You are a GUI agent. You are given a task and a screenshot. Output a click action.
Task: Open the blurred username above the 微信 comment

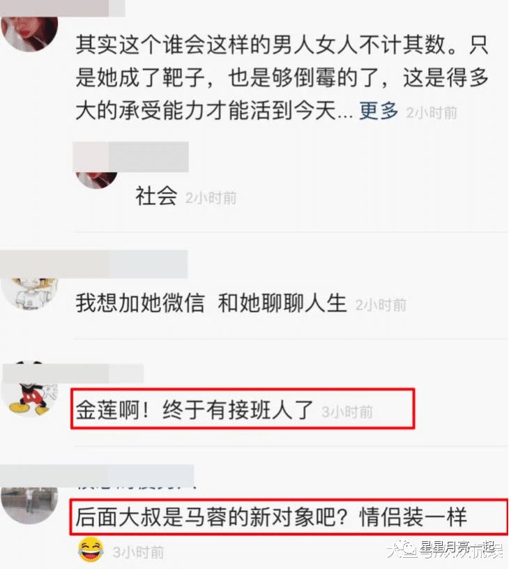click(93, 264)
